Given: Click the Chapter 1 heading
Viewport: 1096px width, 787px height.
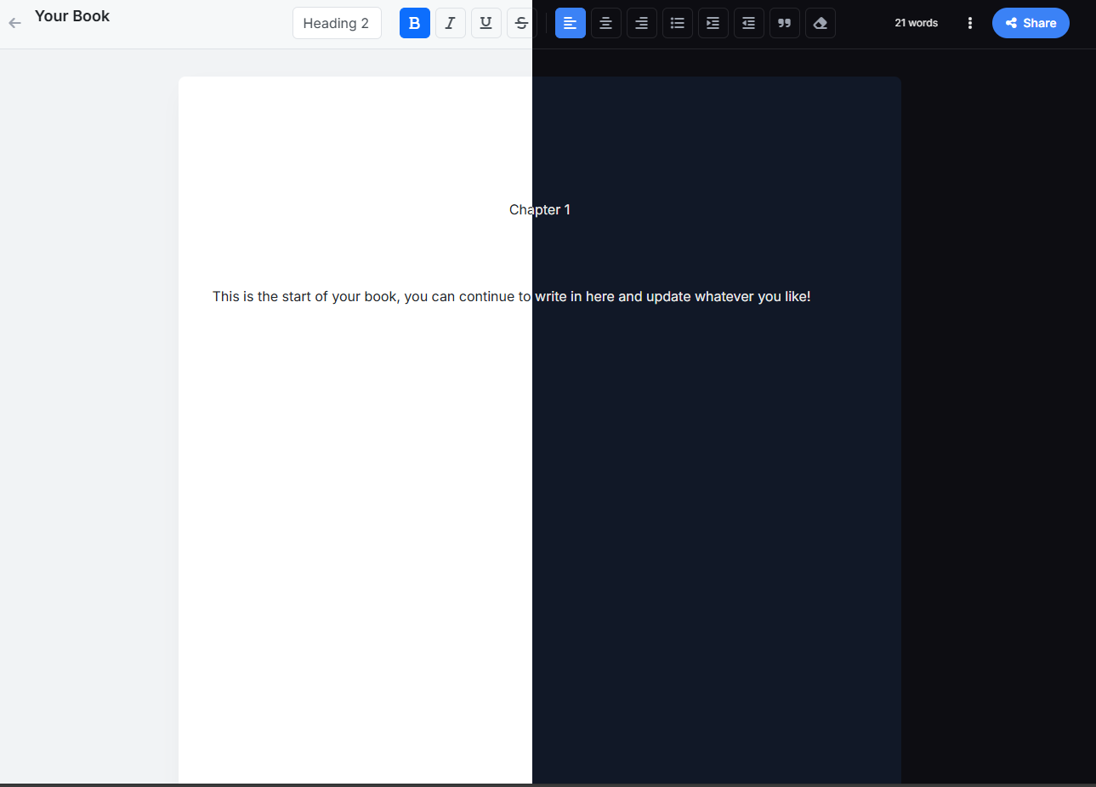Looking at the screenshot, I should point(540,209).
